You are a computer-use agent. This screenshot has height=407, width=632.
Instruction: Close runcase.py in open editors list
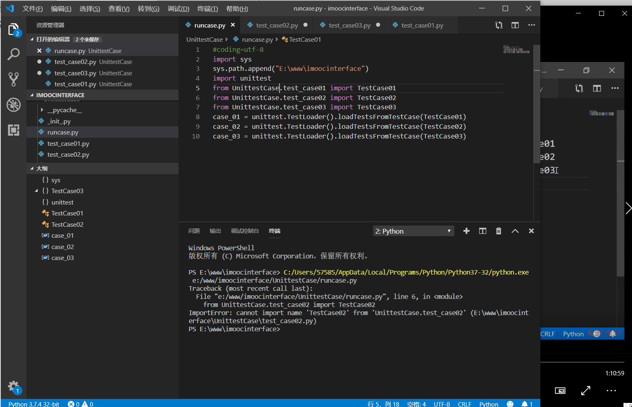[x=39, y=51]
